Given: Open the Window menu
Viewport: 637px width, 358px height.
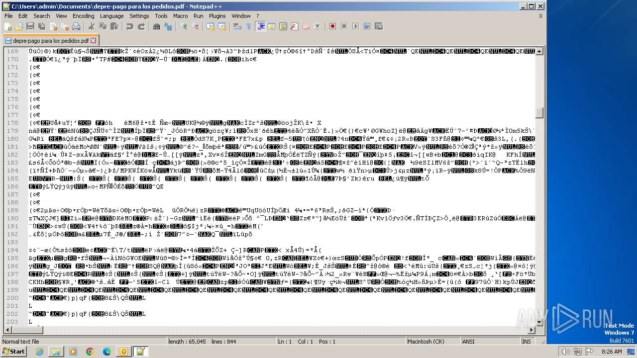Looking at the screenshot, I should point(241,16).
